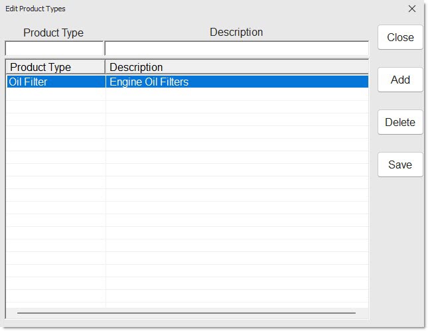
Task: Focus the Product Type text field
Action: point(54,48)
